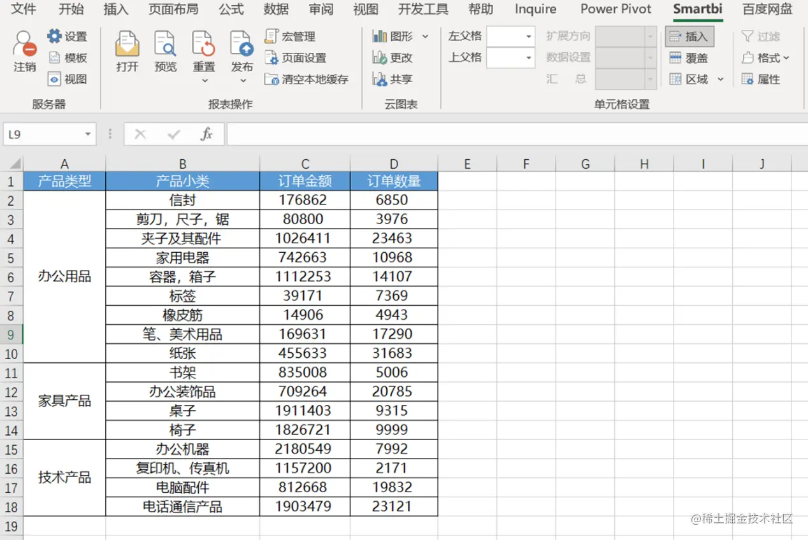The width and height of the screenshot is (808, 540).
Task: Open the Power Pivot ribbon tab
Action: click(615, 10)
